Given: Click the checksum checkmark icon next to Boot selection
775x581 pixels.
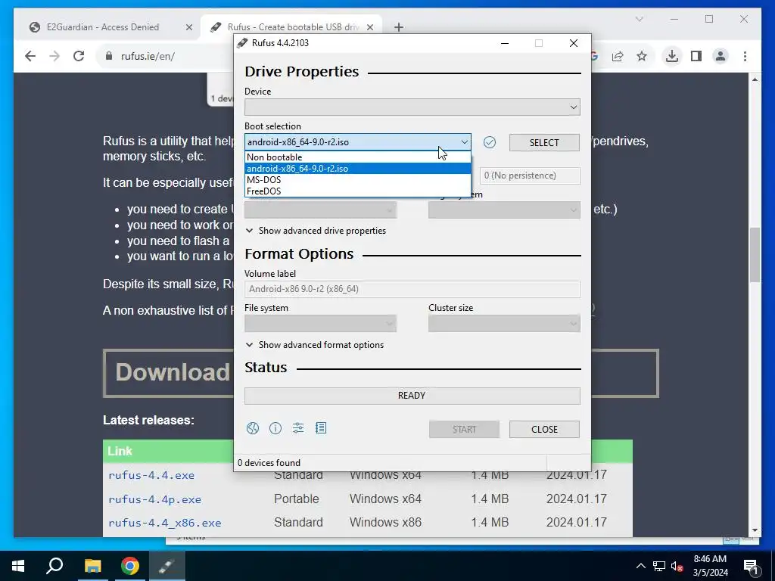Looking at the screenshot, I should click(x=490, y=142).
